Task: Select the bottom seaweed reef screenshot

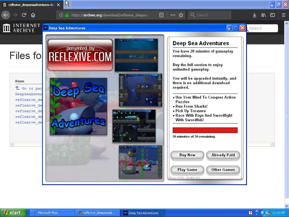Action: 141,162
